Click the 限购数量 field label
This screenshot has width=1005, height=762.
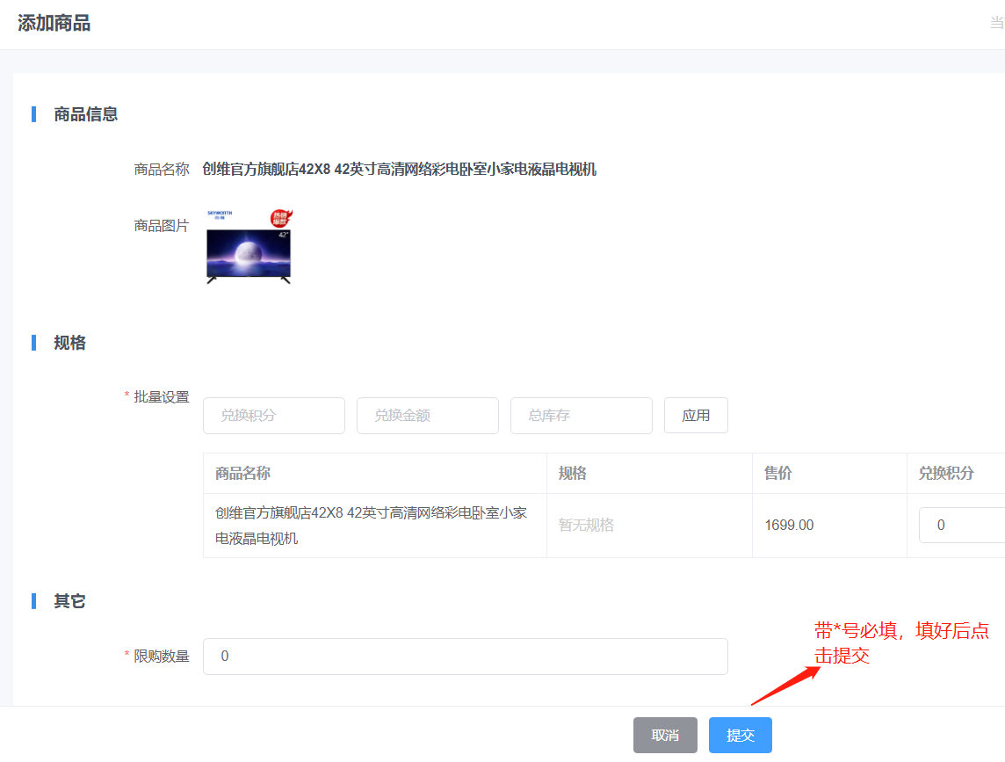(x=162, y=657)
